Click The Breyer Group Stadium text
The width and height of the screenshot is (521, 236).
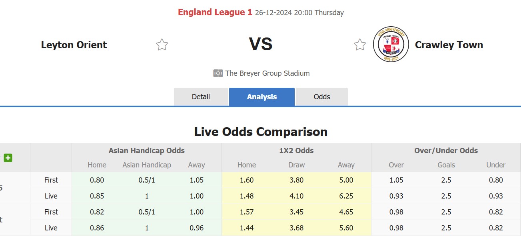point(267,73)
